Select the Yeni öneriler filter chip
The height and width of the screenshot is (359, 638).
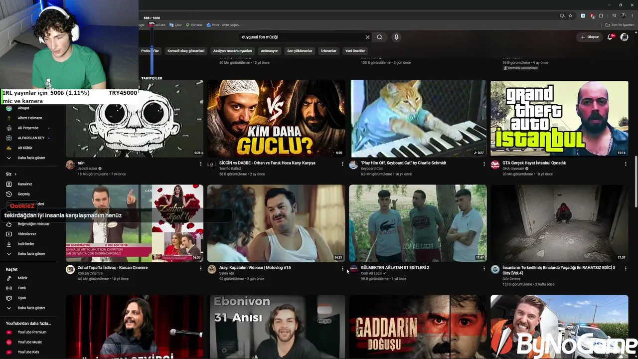pyautogui.click(x=355, y=51)
